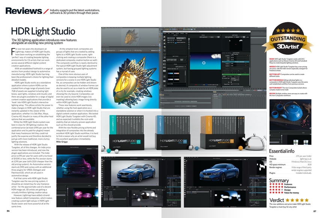Click the Mike Griggs author name
The height and width of the screenshot is (218, 323).
tap(62, 141)
